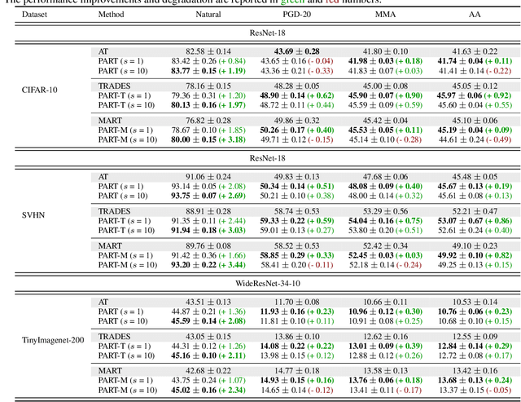Click the Method column header
The width and height of the screenshot is (521, 402).
[x=112, y=14]
